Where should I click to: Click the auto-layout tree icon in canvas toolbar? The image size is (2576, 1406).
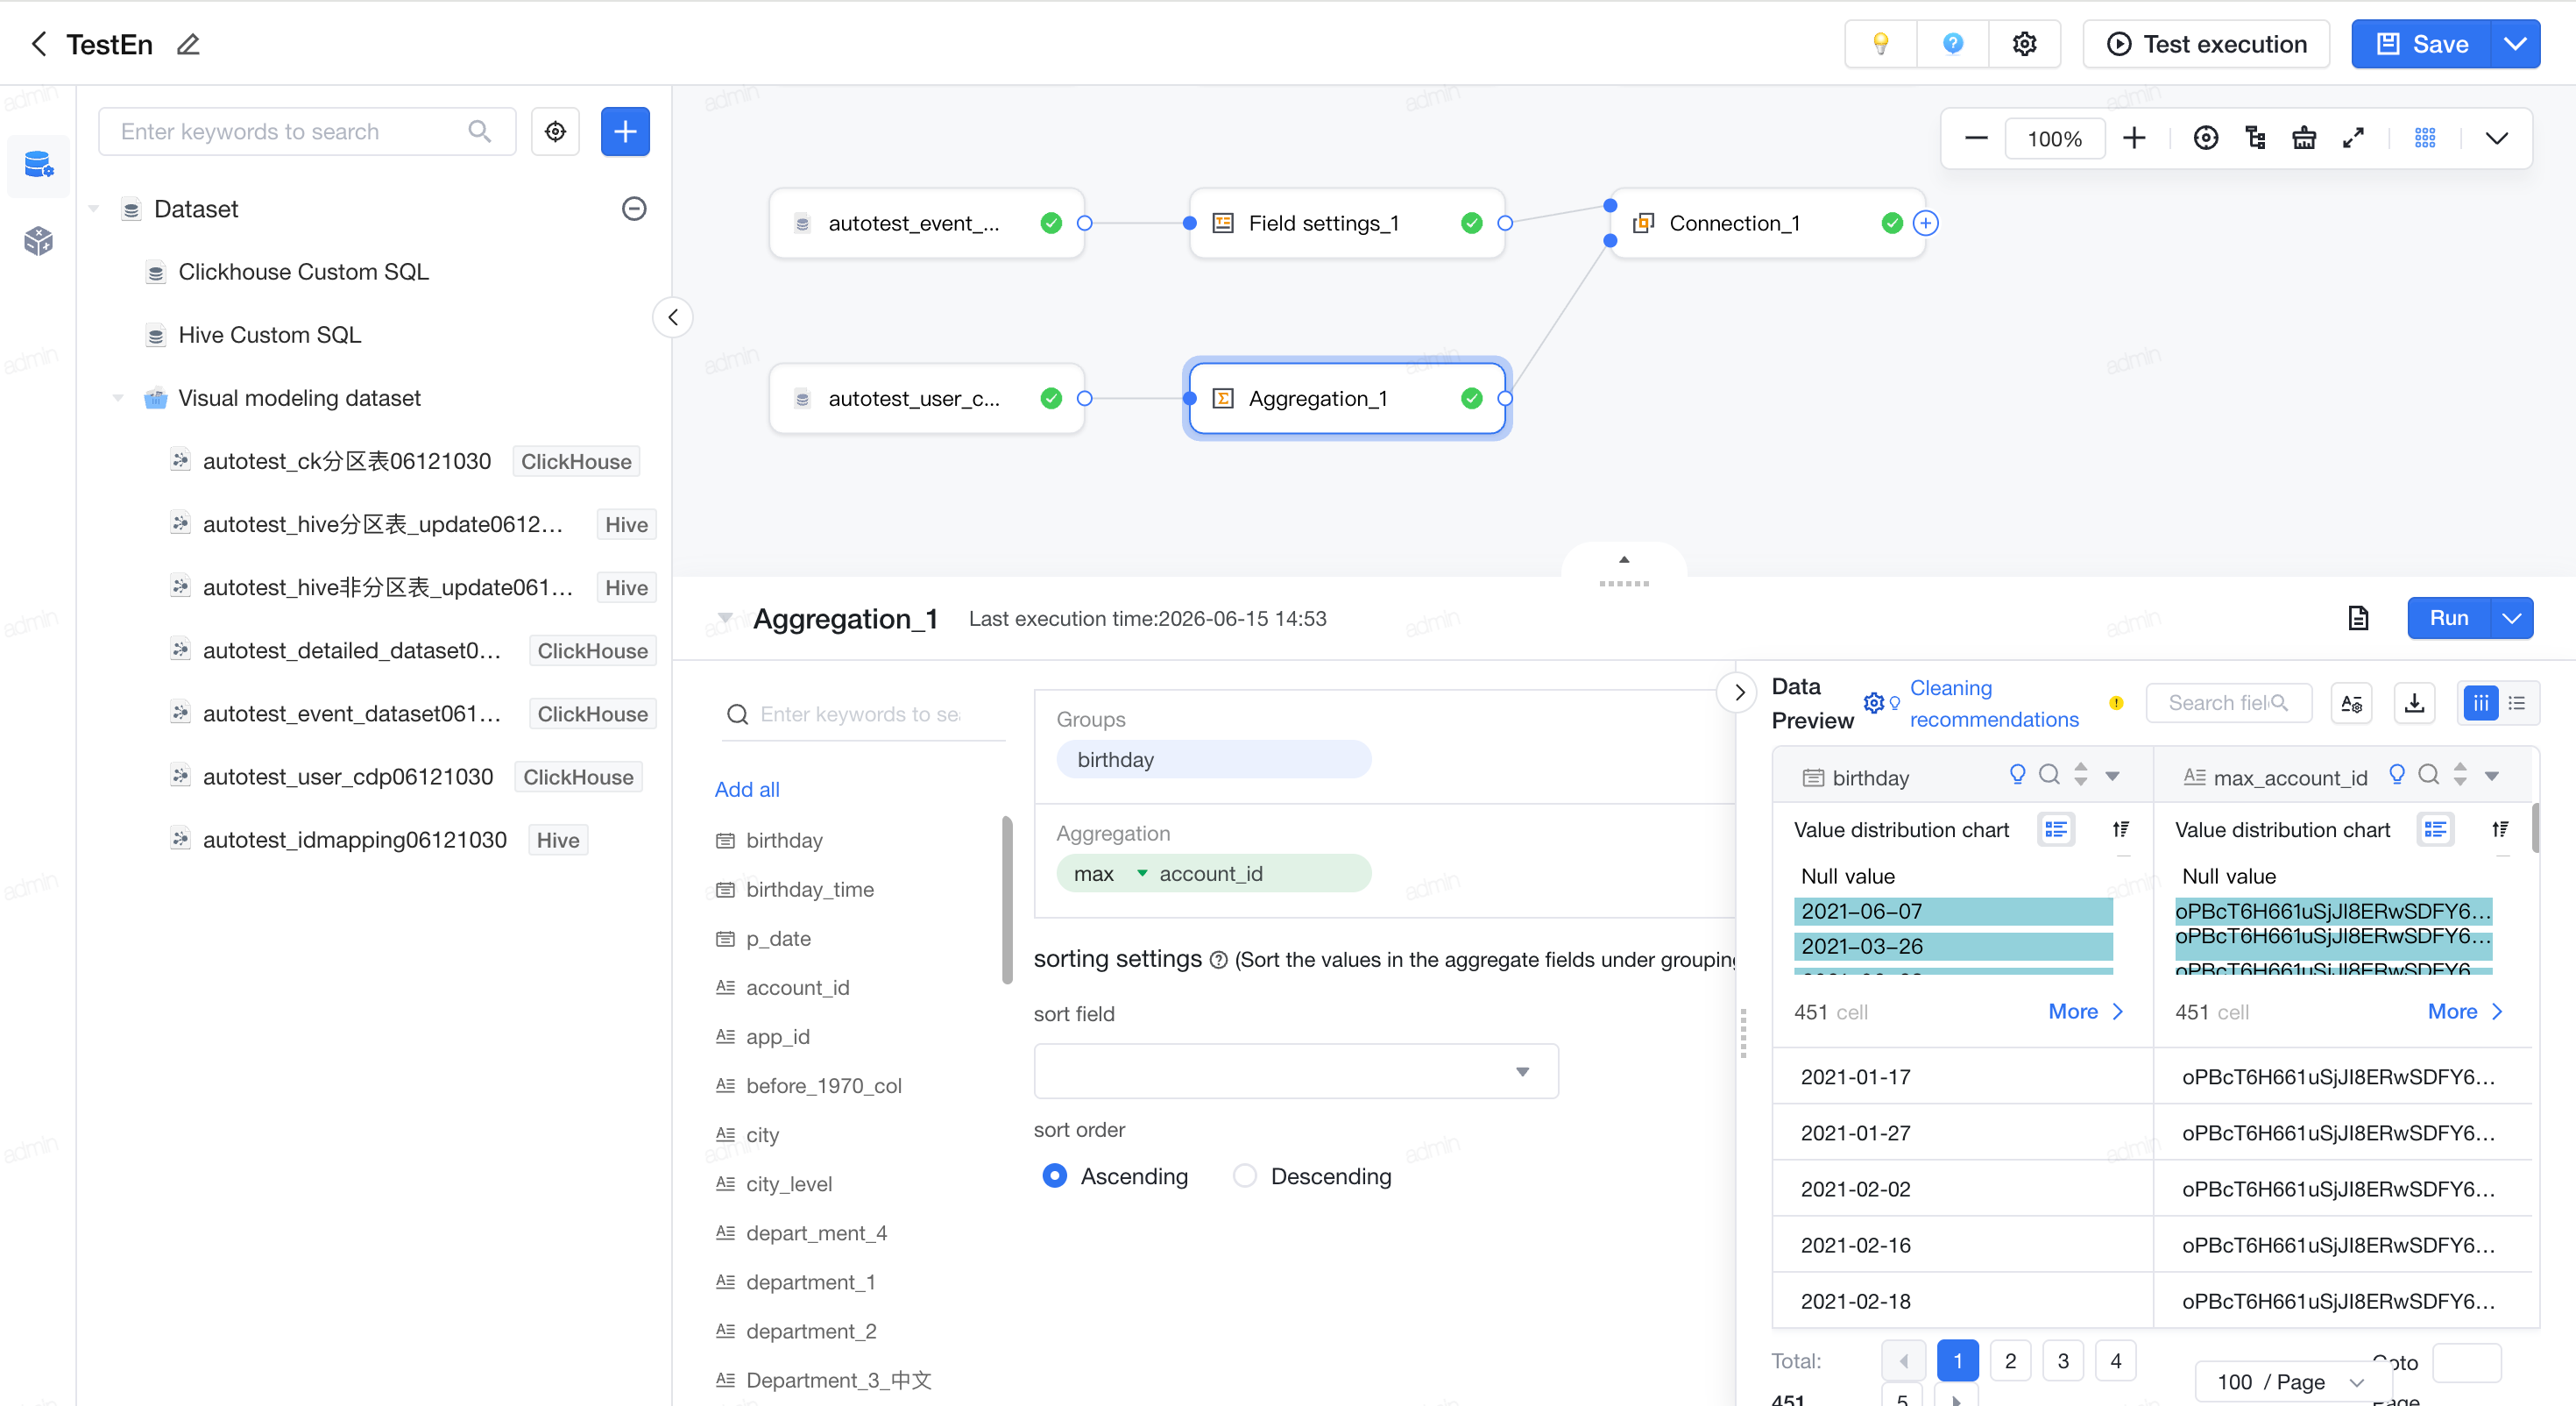[x=2255, y=138]
